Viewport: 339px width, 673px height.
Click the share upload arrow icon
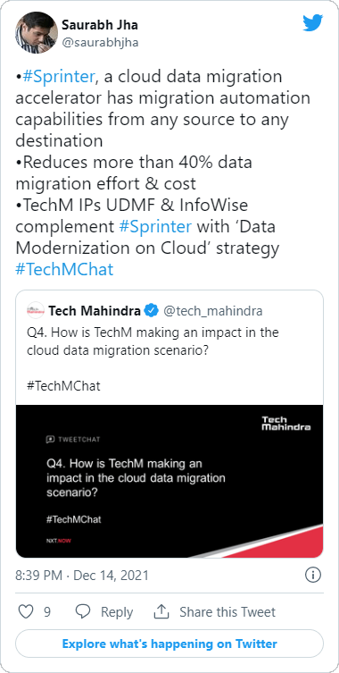tap(161, 611)
